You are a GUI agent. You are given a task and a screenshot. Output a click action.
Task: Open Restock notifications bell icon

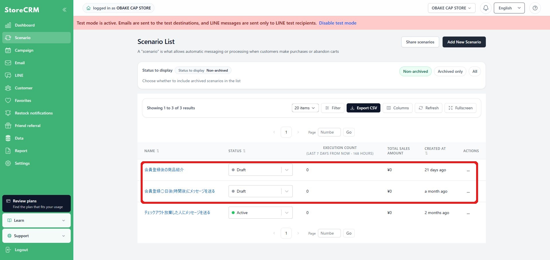click(x=8, y=113)
